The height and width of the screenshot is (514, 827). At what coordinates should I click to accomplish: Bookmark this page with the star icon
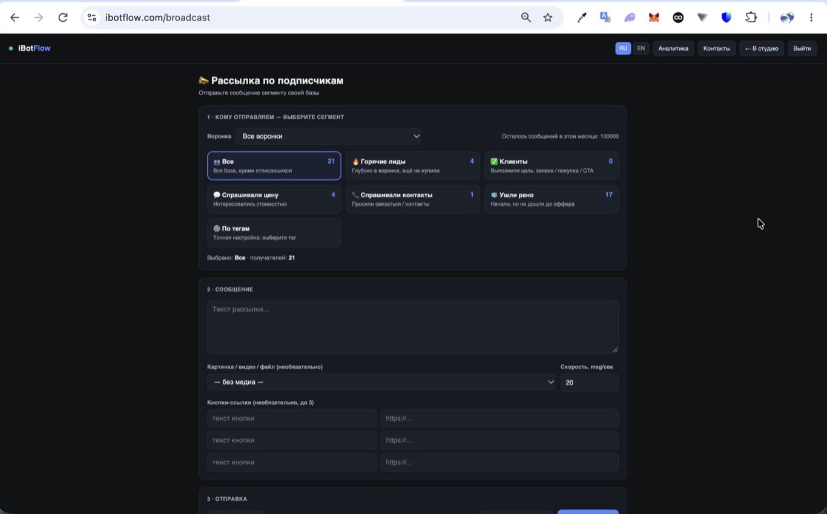click(548, 18)
